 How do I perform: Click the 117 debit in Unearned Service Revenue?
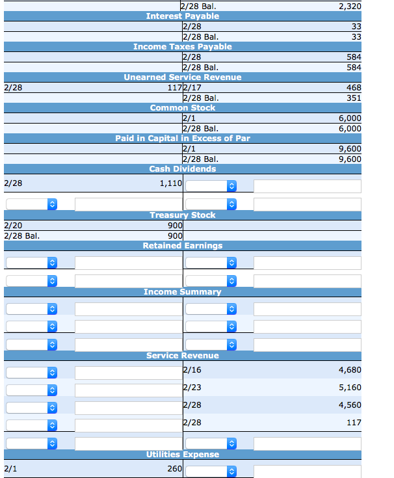pyautogui.click(x=175, y=88)
